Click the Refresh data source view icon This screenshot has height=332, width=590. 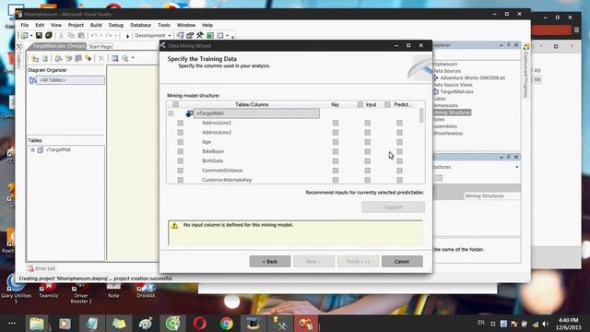coord(45,58)
